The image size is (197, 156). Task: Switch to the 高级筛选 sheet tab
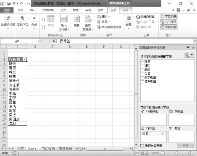point(65,149)
